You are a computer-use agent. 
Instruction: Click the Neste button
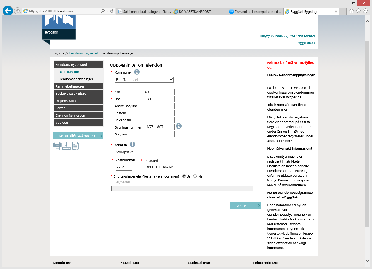tap(246, 205)
